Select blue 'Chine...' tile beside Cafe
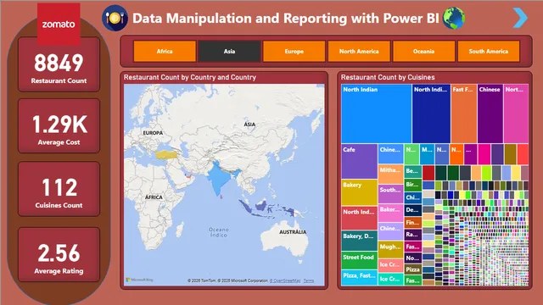The width and height of the screenshot is (543, 305). tap(390, 153)
